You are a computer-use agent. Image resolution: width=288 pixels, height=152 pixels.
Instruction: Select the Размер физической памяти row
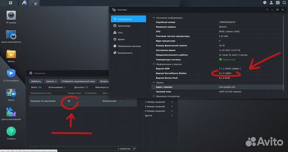click(x=218, y=45)
